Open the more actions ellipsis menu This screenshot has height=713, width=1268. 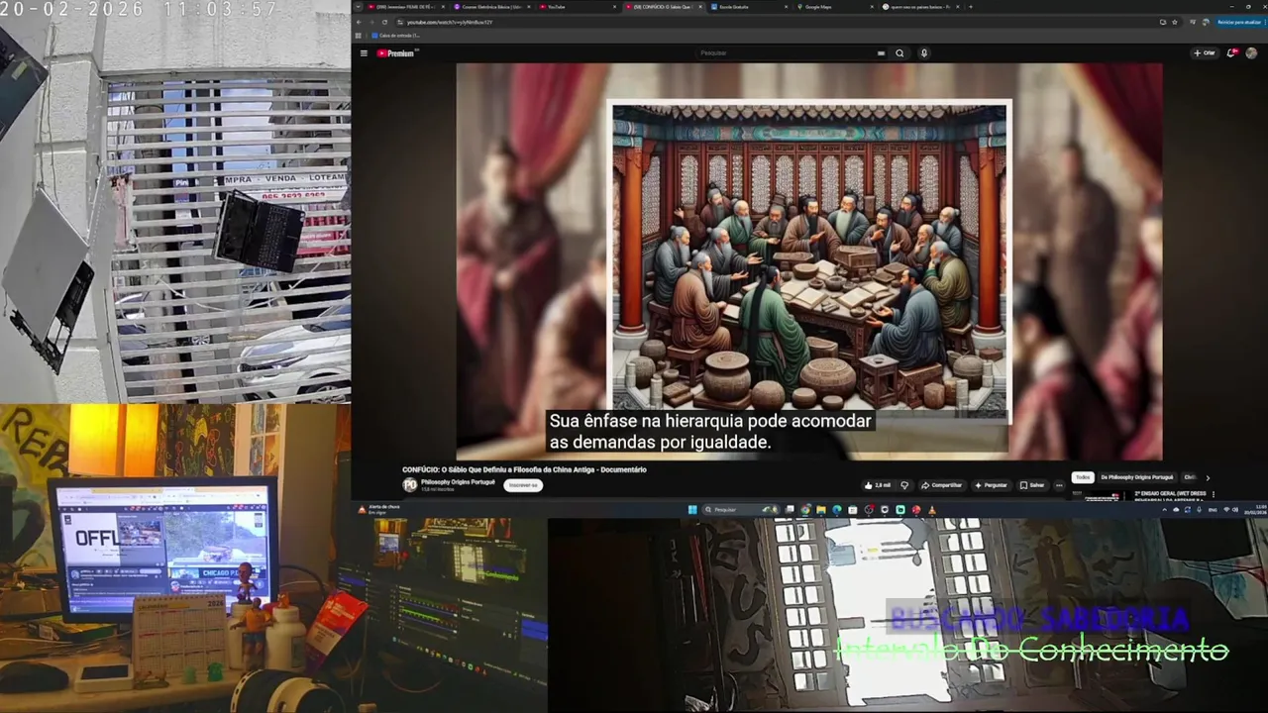point(1059,485)
